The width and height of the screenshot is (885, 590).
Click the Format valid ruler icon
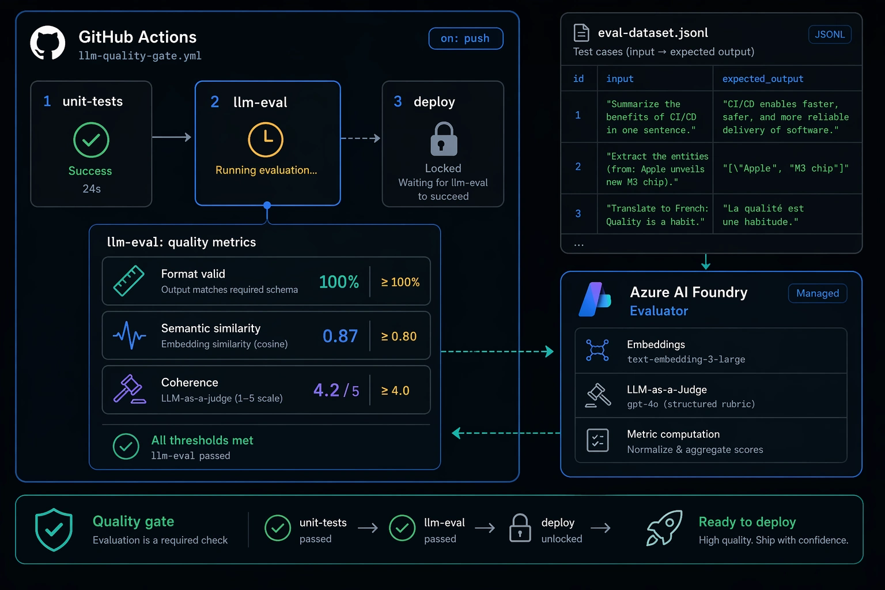pyautogui.click(x=129, y=281)
